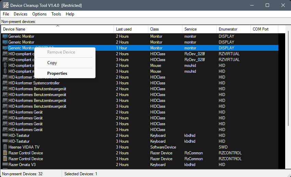Click the Hisense VIDAA TV device icon
This screenshot has height=177, width=291.
click(5, 147)
